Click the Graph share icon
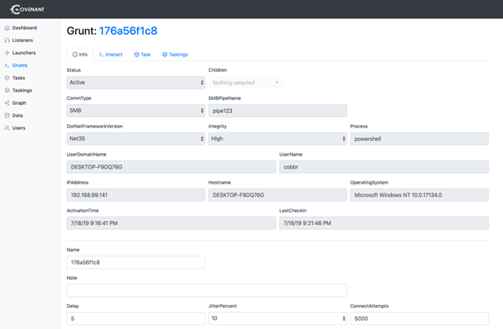The height and width of the screenshot is (329, 503). [7, 103]
